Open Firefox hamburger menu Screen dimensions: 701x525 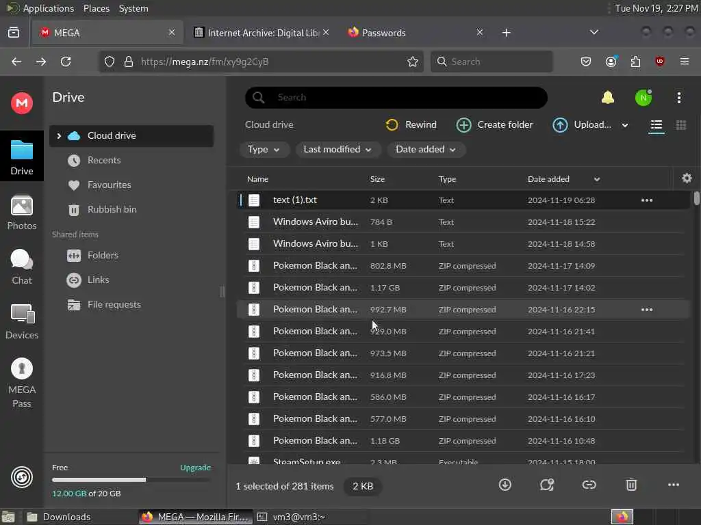[x=685, y=62]
